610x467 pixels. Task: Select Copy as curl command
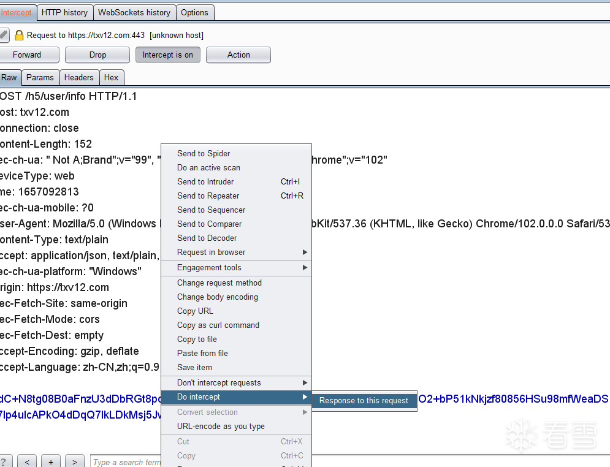pos(236,325)
